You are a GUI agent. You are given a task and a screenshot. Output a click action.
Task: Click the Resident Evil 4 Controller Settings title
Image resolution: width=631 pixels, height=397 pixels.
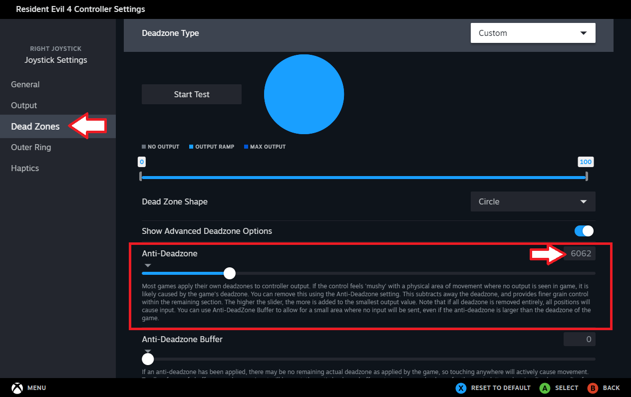coord(80,9)
